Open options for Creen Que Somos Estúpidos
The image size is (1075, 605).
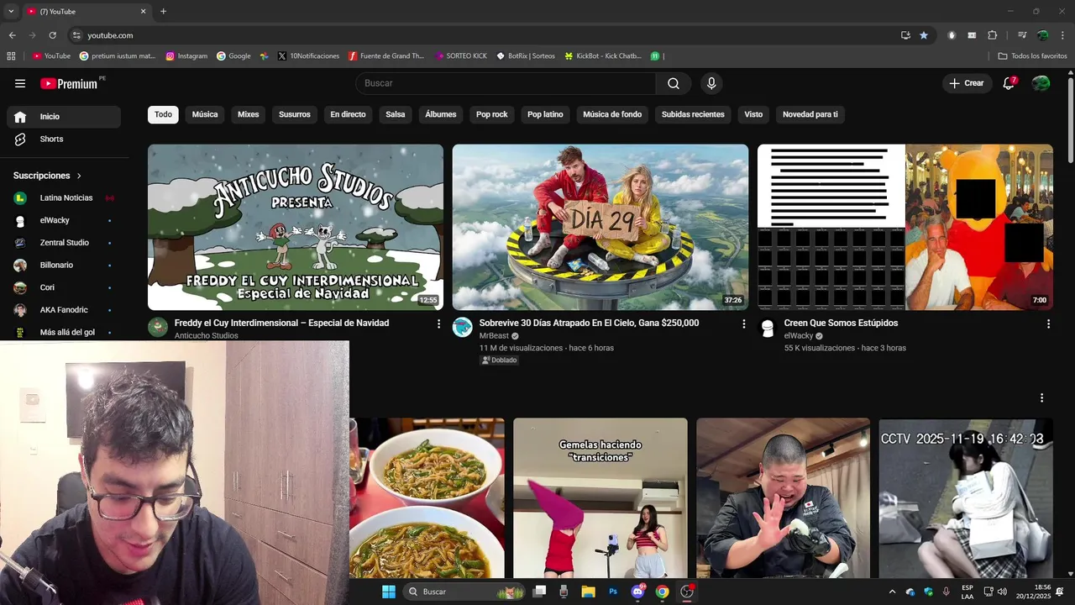tap(1048, 324)
